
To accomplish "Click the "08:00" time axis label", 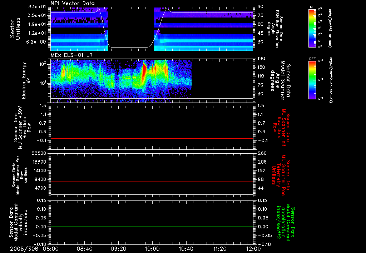I will (51, 249).
